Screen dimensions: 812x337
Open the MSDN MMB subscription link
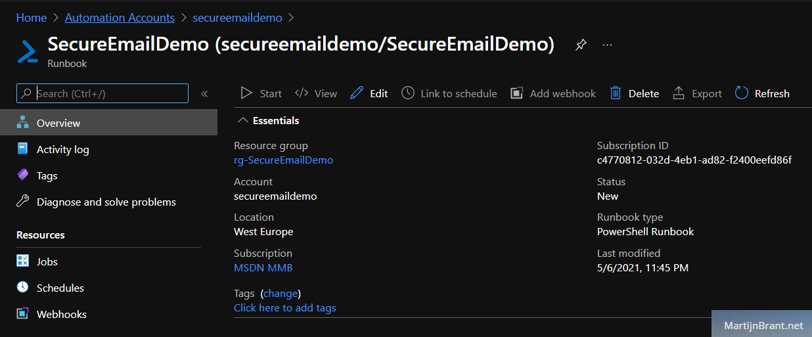pos(263,268)
